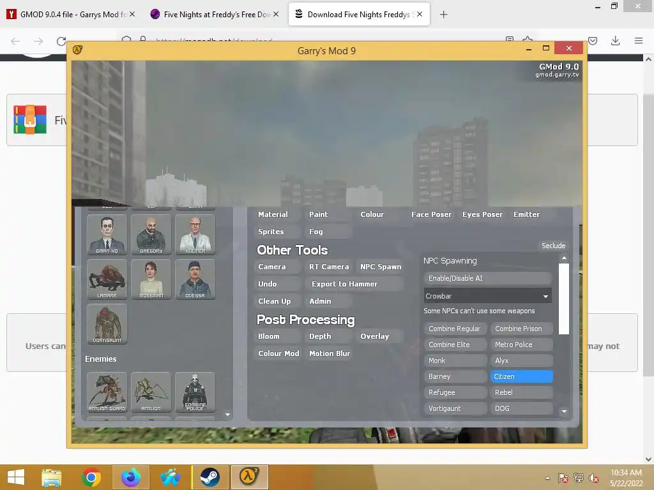Open the NPC Spawn tool
654x490 pixels.
381,267
